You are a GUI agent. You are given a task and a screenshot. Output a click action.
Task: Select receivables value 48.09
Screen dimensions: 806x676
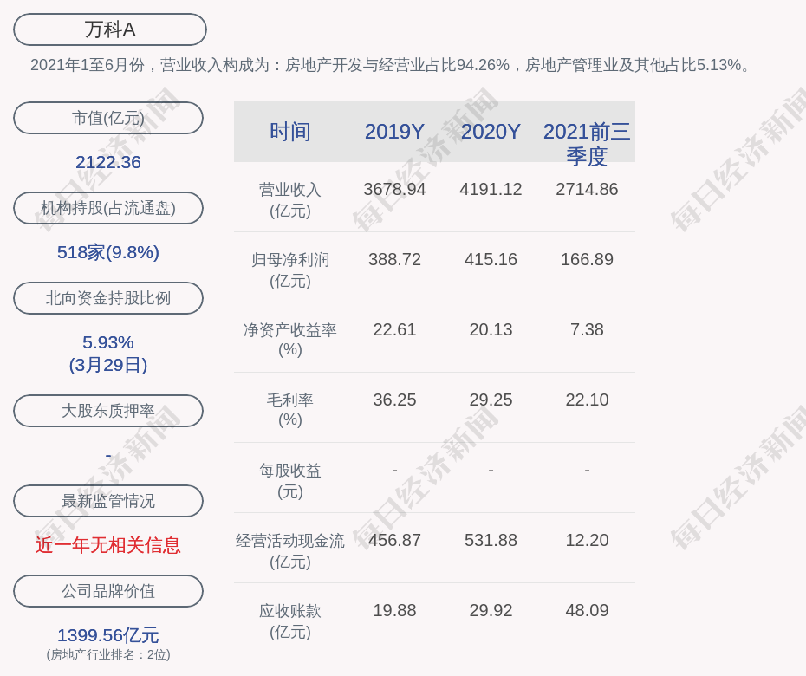[587, 611]
